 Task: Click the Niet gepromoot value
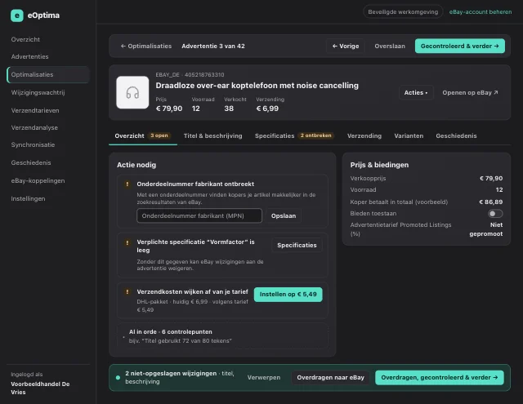[486, 229]
